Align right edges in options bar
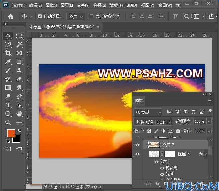The image size is (219, 191). [x=150, y=16]
